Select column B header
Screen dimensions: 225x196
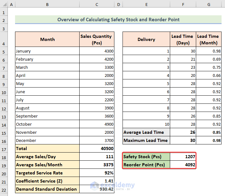47,4
